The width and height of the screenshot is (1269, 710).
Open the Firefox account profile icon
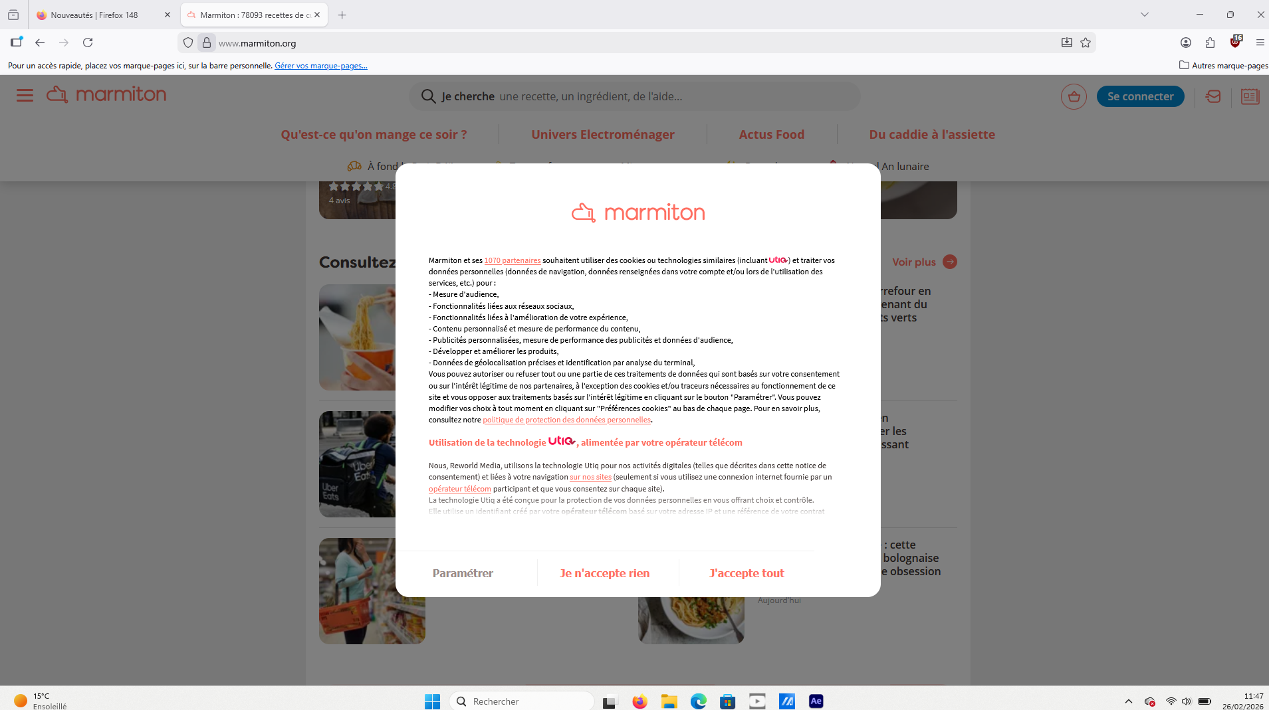coord(1185,43)
